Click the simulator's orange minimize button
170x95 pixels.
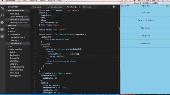pos(125,3)
